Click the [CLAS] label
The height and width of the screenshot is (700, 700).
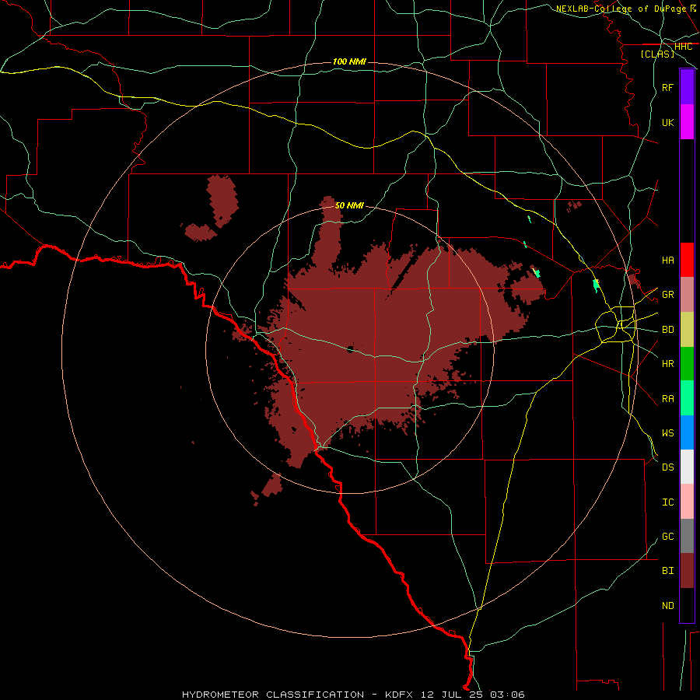[657, 54]
